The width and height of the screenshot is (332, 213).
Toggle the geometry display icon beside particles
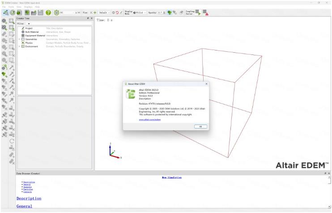tap(175, 13)
